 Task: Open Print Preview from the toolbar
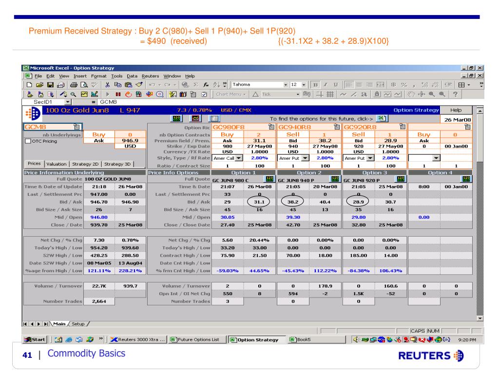(x=84, y=85)
